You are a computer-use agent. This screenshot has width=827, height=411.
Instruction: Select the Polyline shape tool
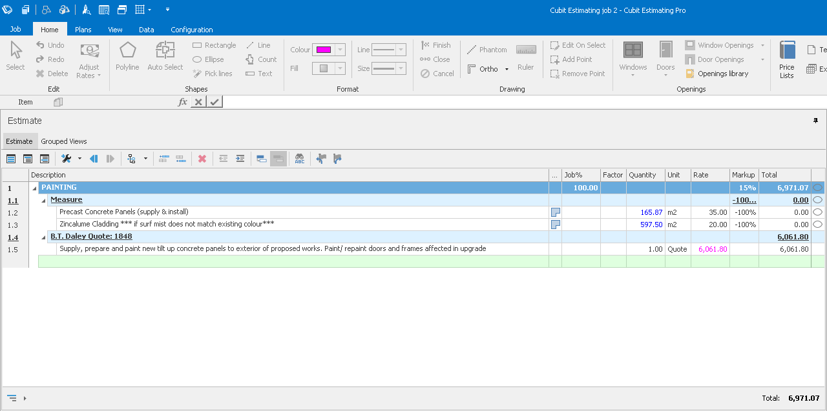pyautogui.click(x=127, y=56)
